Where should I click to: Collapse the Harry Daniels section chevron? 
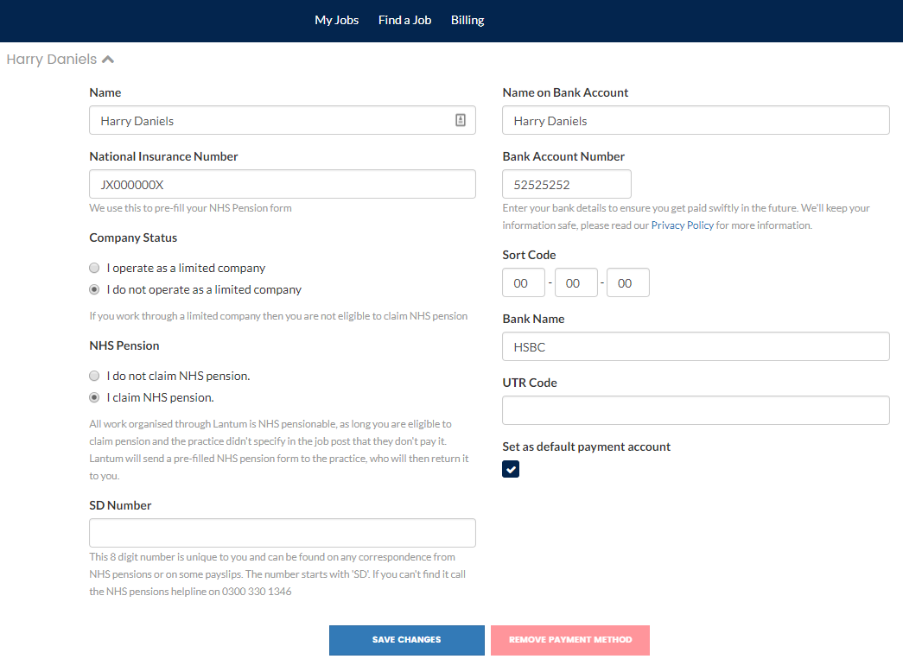coord(108,60)
